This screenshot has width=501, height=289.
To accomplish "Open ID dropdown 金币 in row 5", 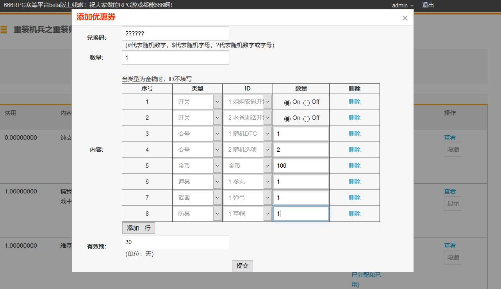I will tap(248, 166).
